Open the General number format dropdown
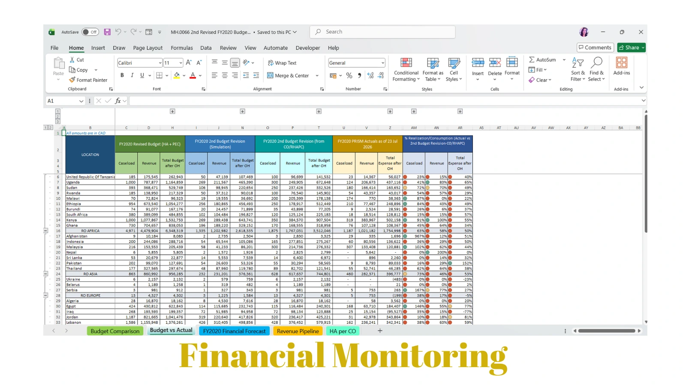The width and height of the screenshot is (686, 386). [382, 63]
